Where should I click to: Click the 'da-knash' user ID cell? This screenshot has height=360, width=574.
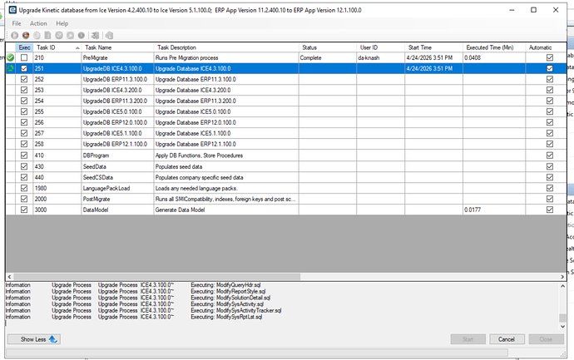pyautogui.click(x=381, y=57)
